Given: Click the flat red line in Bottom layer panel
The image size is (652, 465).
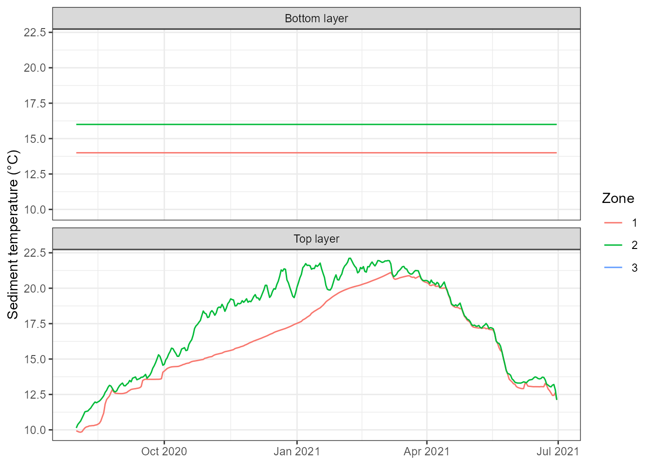Looking at the screenshot, I should click(x=316, y=153).
